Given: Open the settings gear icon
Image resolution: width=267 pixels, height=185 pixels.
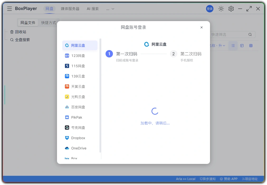Looking at the screenshot, I should [x=231, y=9].
